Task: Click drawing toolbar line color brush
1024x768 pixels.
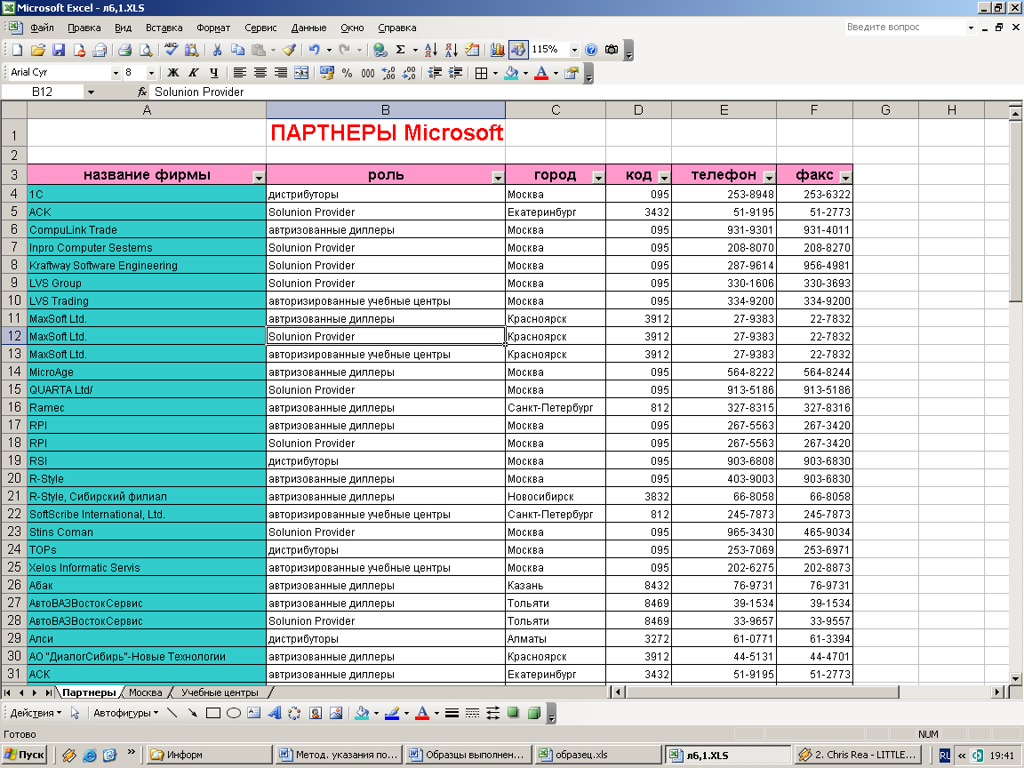Action: click(392, 713)
